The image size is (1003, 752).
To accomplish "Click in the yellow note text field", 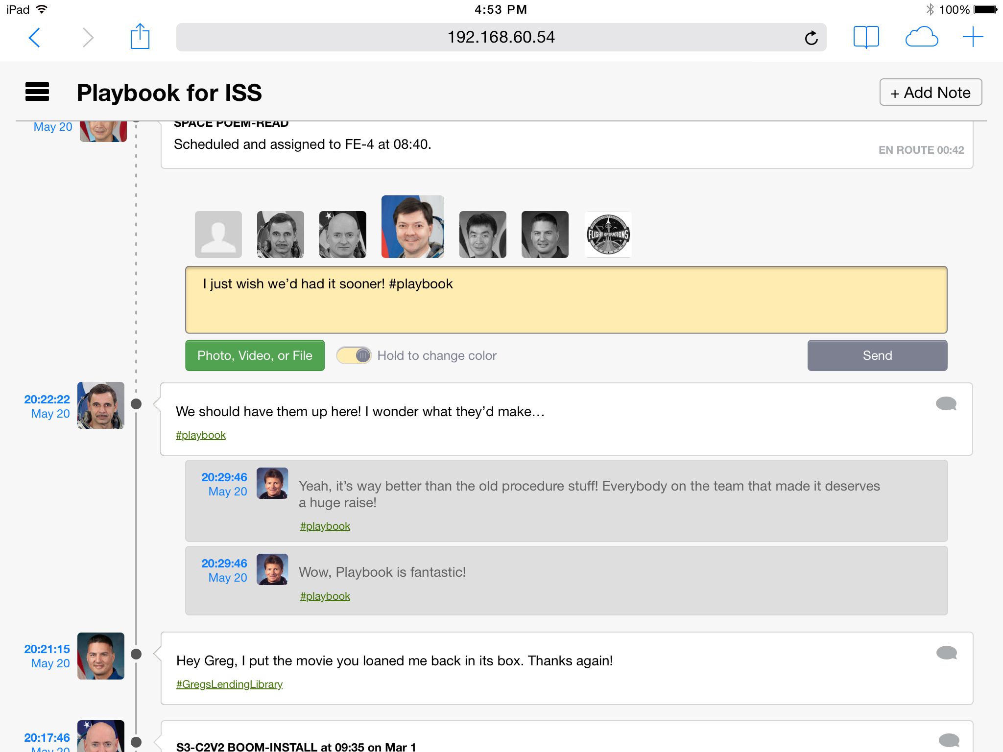I will coord(566,300).
